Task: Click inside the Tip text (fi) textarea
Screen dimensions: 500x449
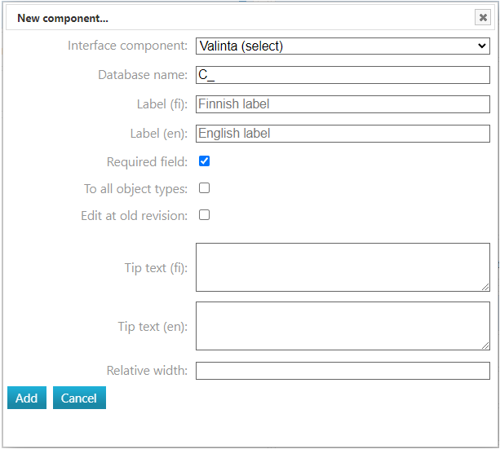Action: pos(343,267)
